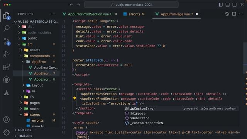
Task: Go forward with the right arrow
Action: [78, 5]
